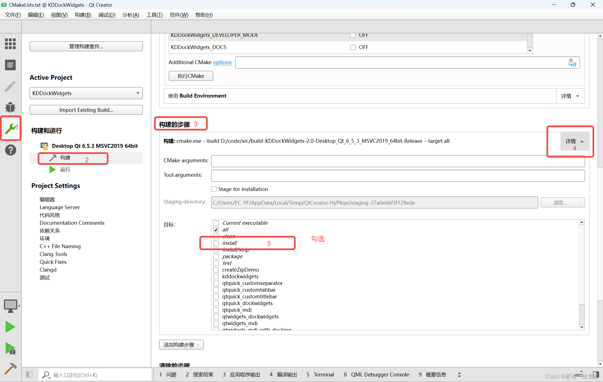The image size is (603, 382).
Task: Open 工具(T) menu
Action: [x=154, y=15]
